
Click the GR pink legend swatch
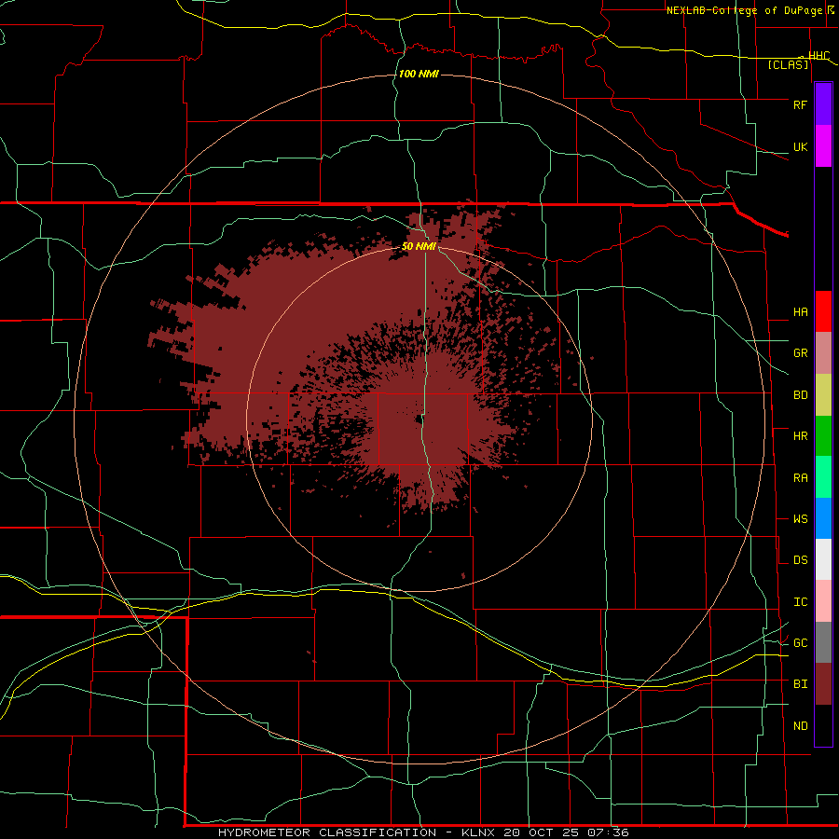823,353
